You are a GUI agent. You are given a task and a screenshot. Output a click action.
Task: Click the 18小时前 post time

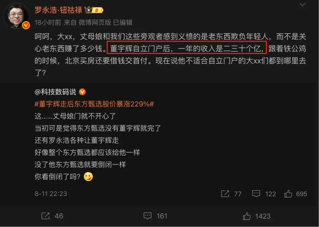[x=48, y=22]
